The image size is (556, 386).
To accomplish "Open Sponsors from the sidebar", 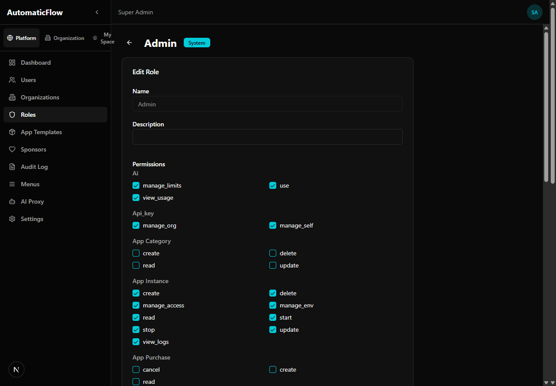I will pos(56,149).
